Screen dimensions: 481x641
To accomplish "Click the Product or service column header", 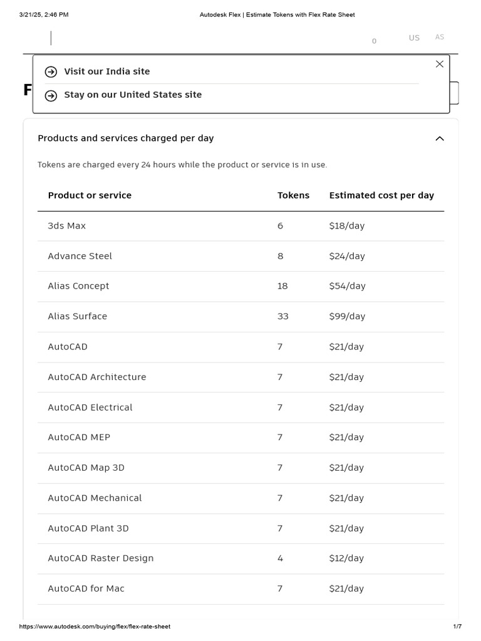I will [x=90, y=195].
